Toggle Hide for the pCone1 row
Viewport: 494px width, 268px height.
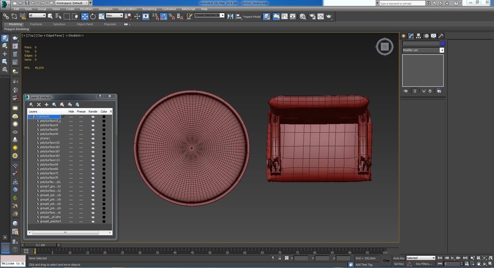71,138
